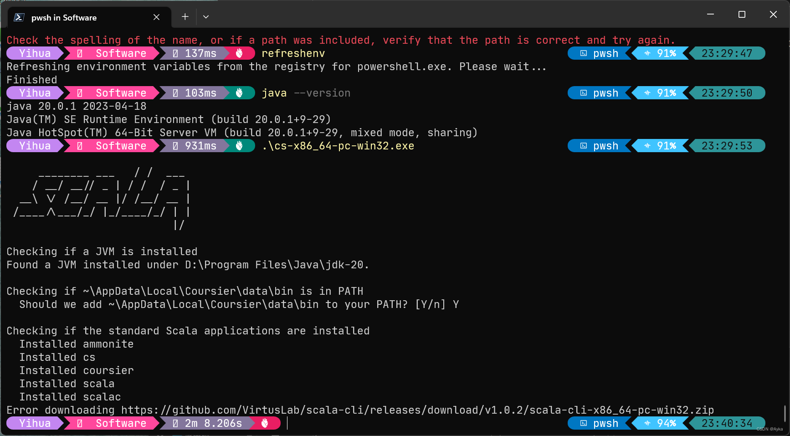Click the PowerShell icon in the tab
This screenshot has height=436, width=790.
point(19,17)
